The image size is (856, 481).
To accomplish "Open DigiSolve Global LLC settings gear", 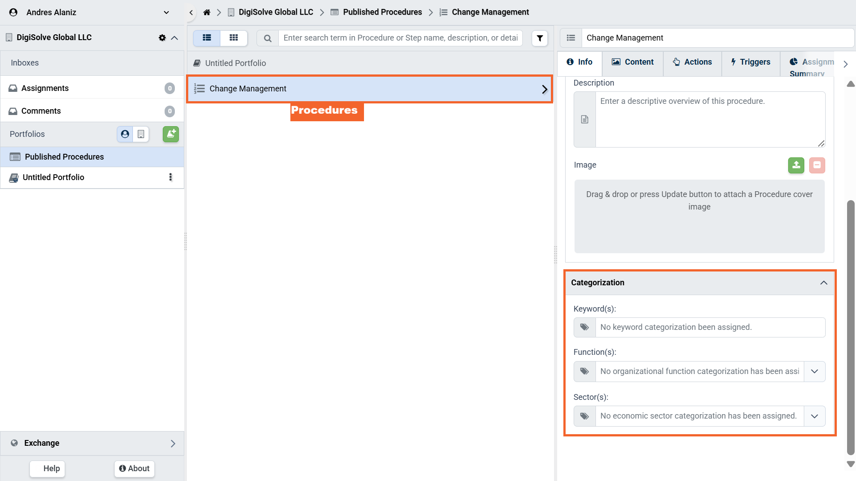I will click(x=162, y=38).
